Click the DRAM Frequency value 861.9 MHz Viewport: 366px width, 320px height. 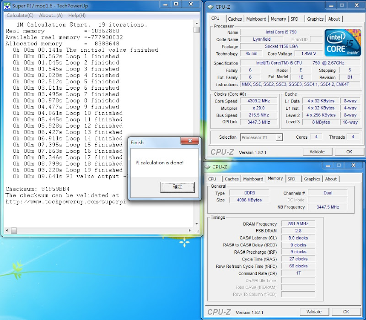(x=298, y=224)
